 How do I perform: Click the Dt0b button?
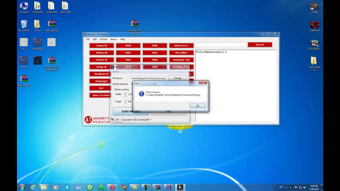pyautogui.click(x=155, y=46)
